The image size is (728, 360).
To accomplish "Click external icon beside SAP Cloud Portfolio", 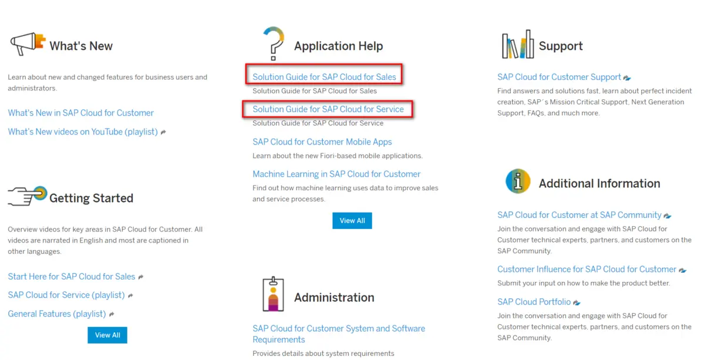I will point(577,302).
